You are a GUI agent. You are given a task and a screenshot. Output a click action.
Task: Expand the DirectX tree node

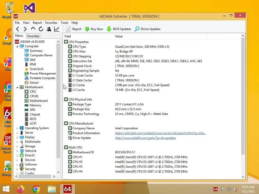point(17,155)
